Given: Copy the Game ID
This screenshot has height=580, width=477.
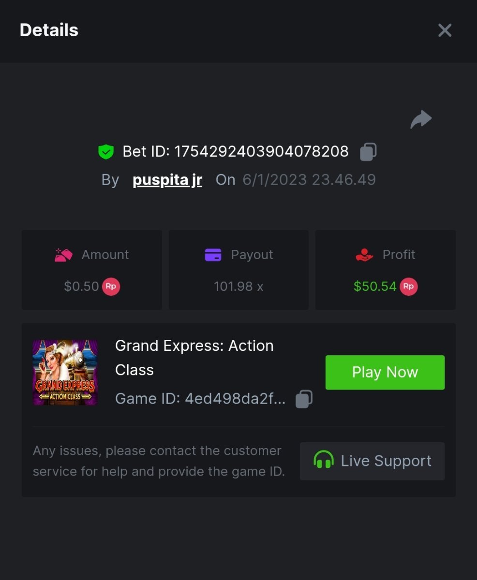Looking at the screenshot, I should tap(304, 399).
